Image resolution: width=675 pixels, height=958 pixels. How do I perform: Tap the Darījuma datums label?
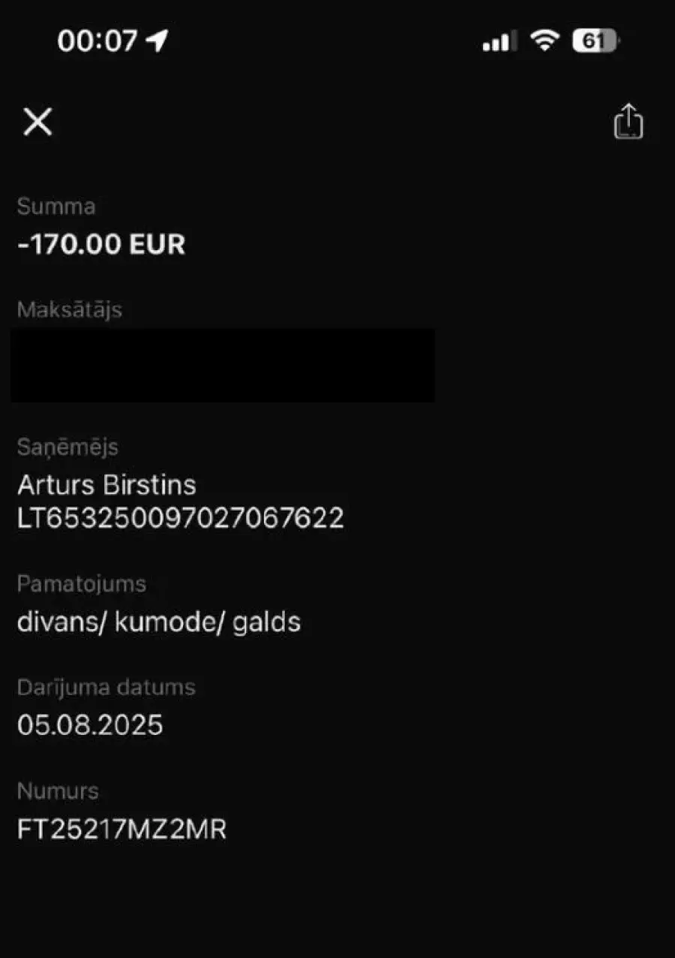[106, 687]
